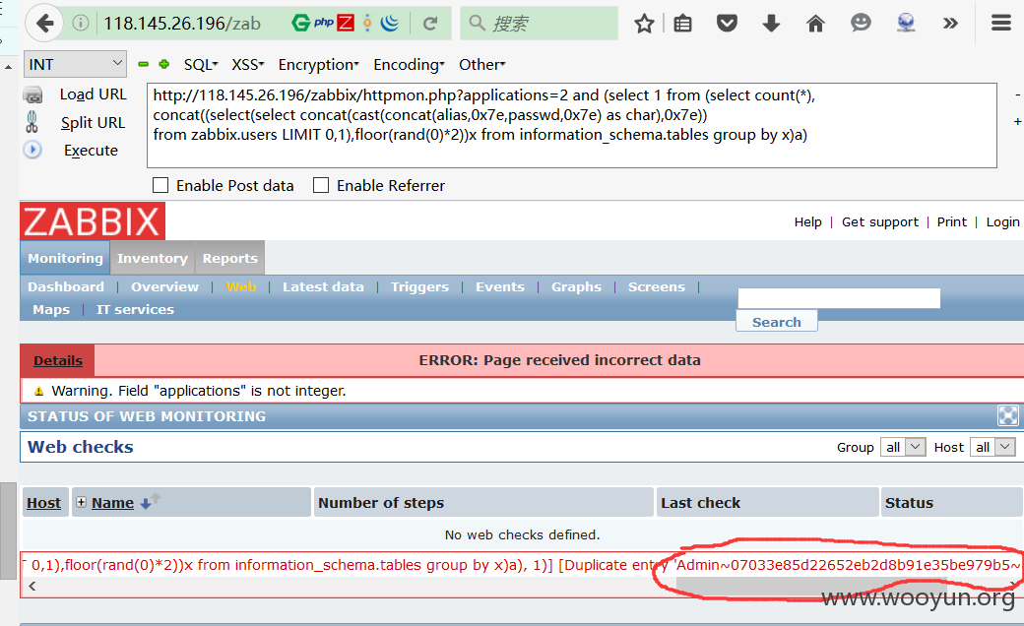Viewport: 1024px width, 626px height.
Task: Show more toolbar items chevron
Action: click(x=950, y=24)
